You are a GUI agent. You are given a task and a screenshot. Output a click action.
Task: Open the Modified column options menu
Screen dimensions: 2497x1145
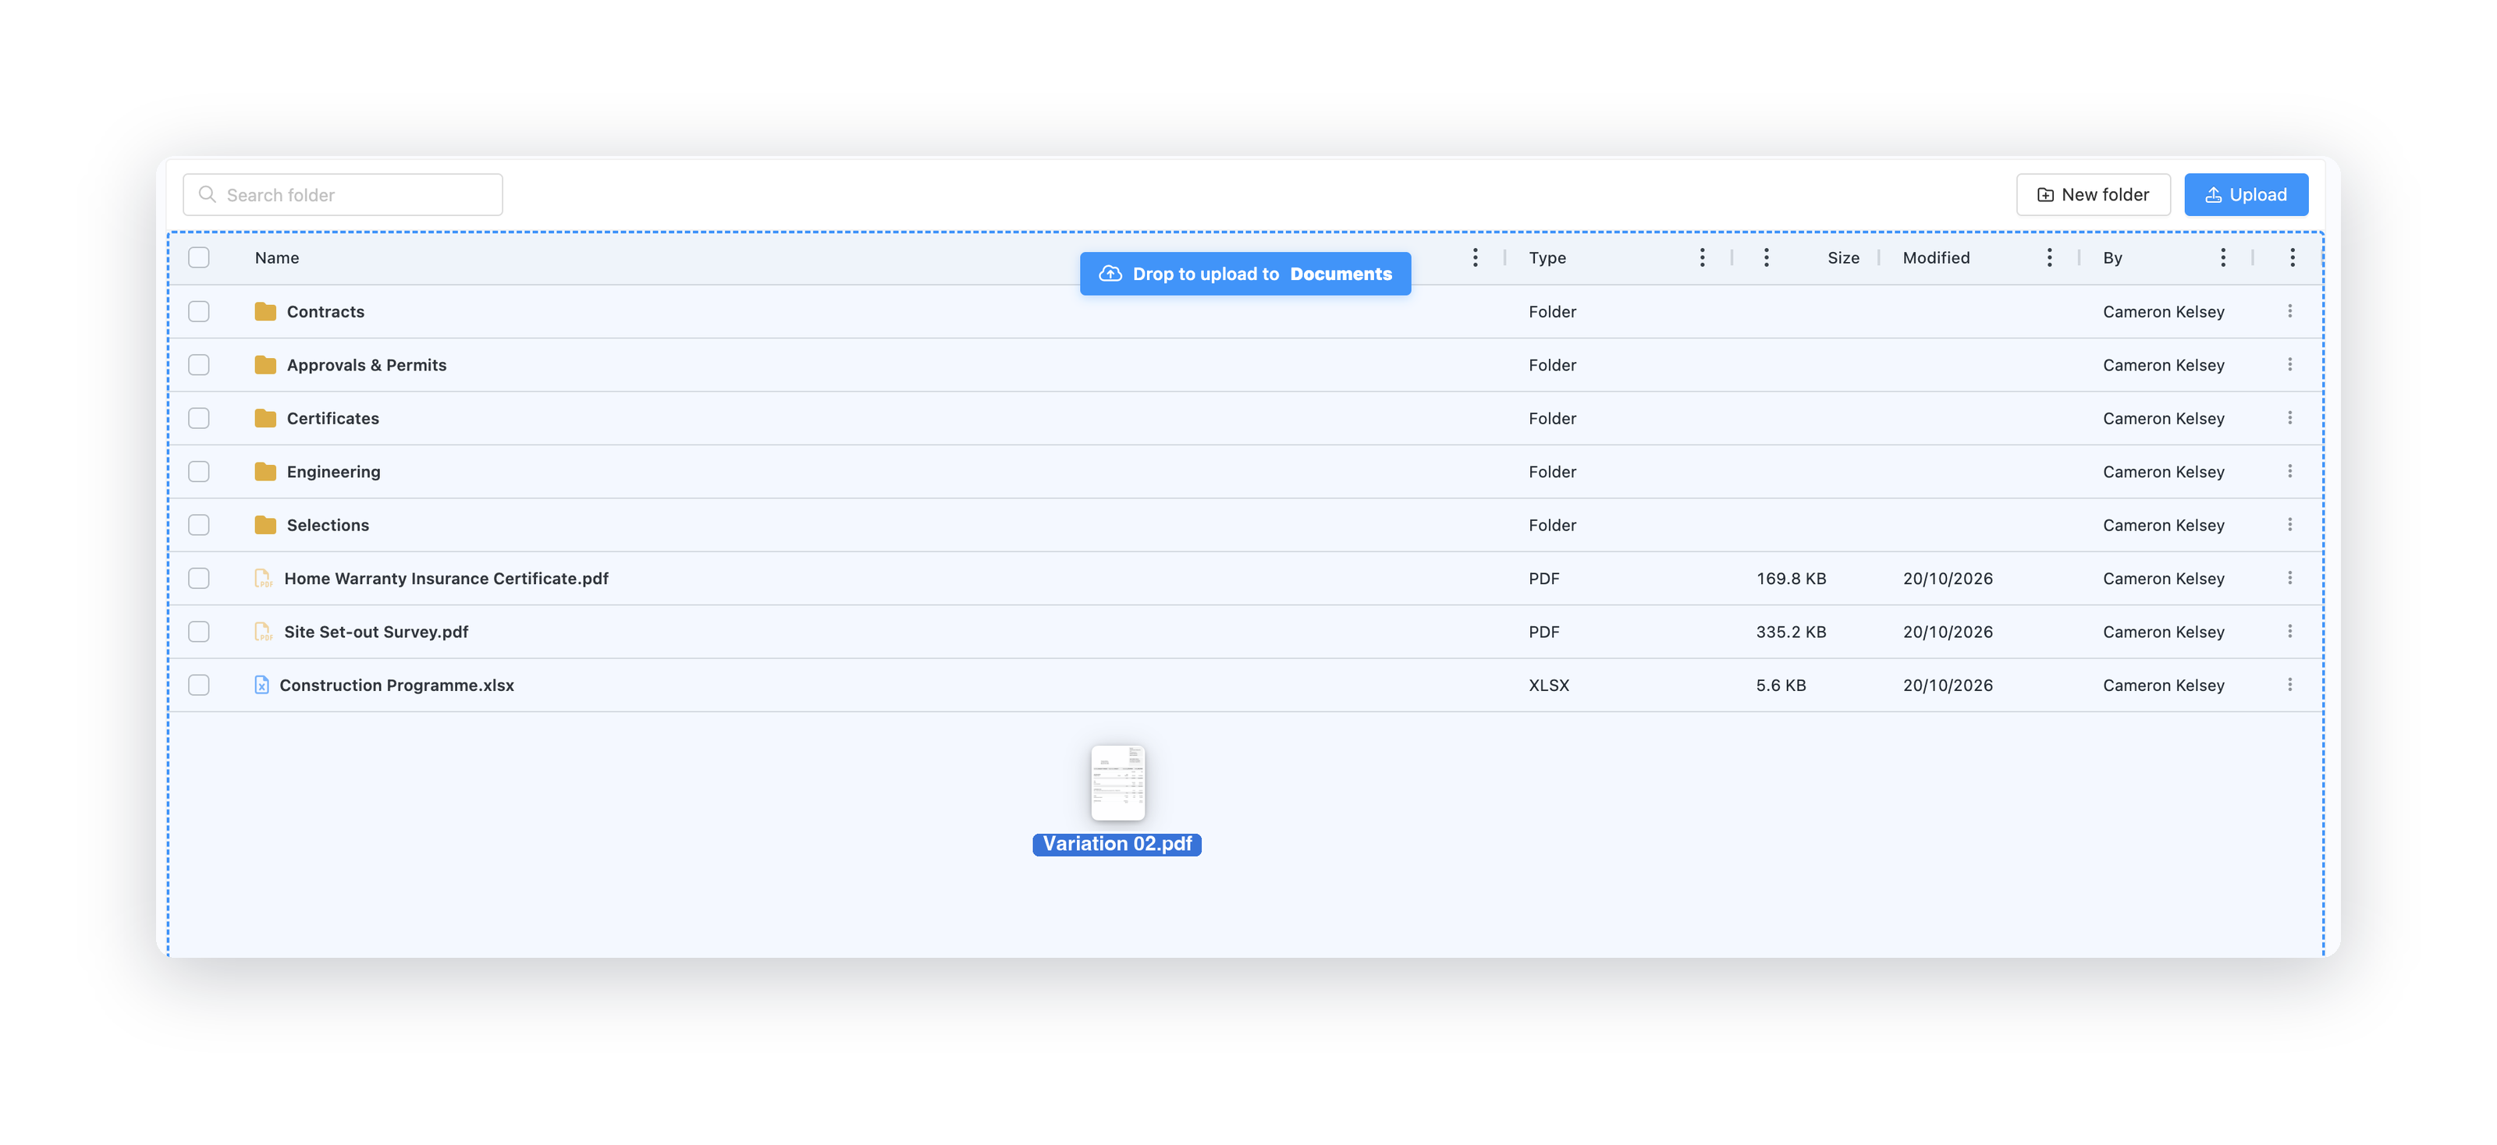pos(2049,257)
